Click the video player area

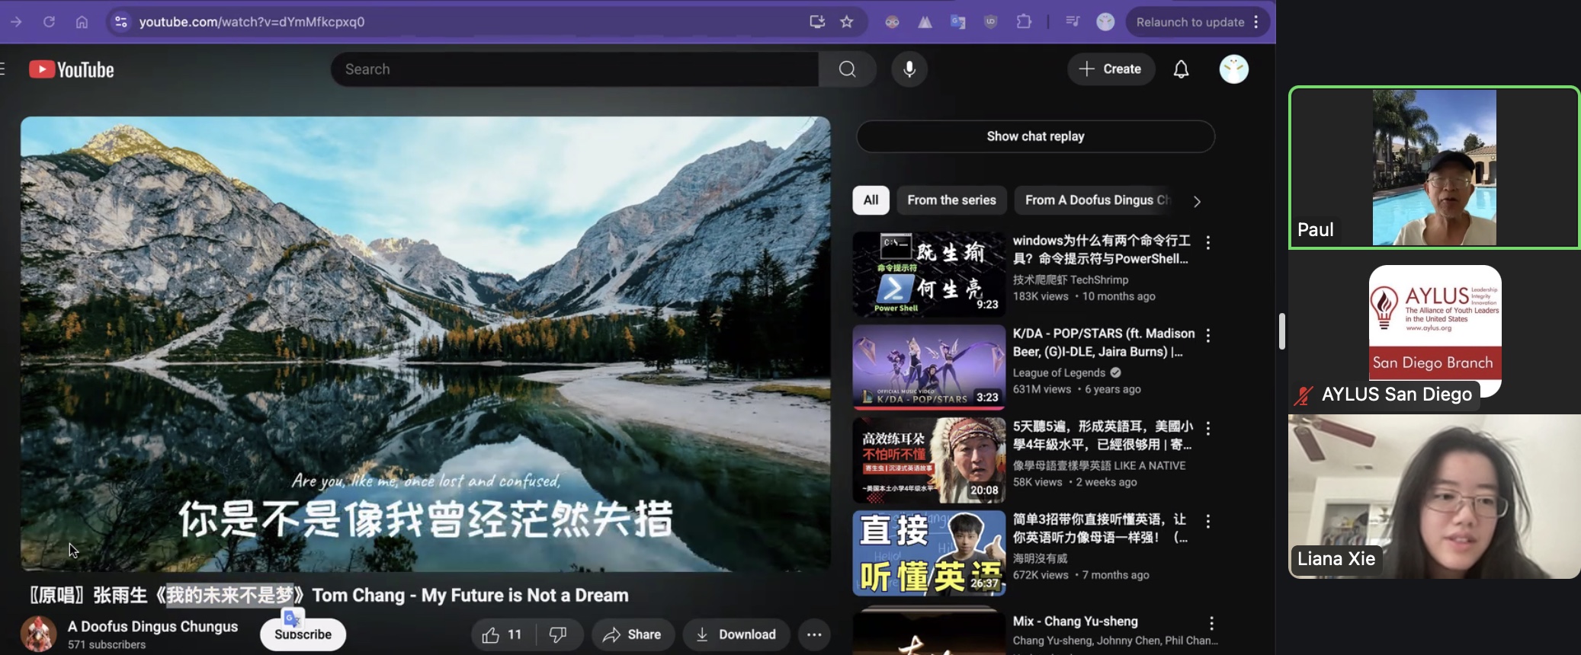point(425,343)
